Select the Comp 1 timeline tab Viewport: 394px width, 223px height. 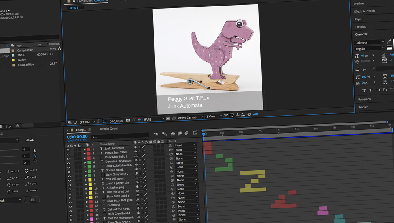81,130
